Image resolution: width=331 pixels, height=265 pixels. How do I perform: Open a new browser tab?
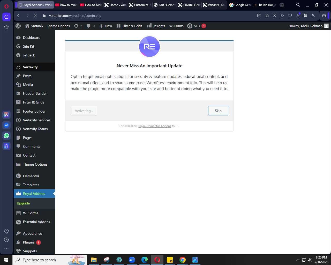coord(282,5)
